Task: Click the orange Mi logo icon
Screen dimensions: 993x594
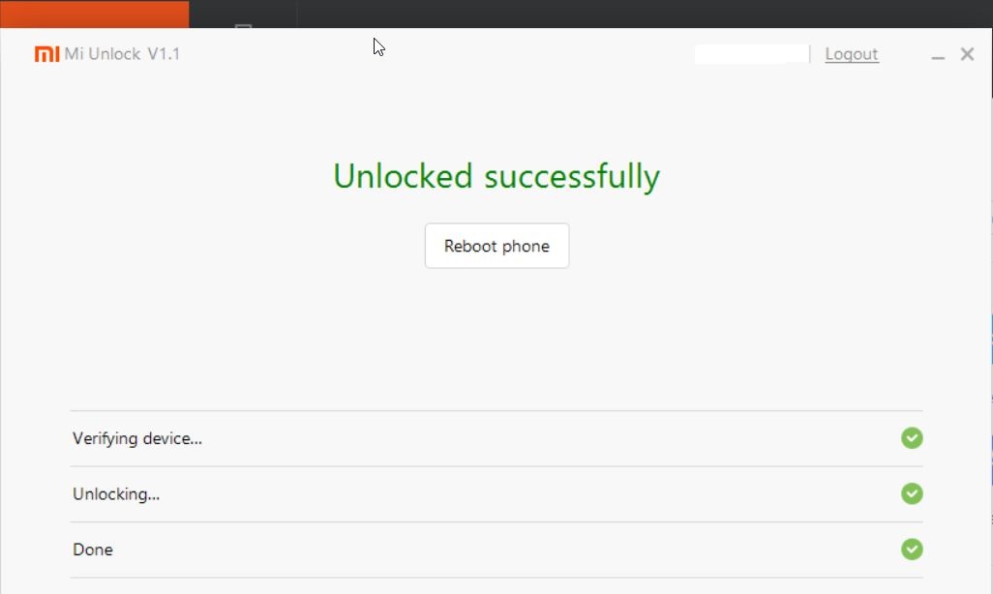Action: coord(46,54)
